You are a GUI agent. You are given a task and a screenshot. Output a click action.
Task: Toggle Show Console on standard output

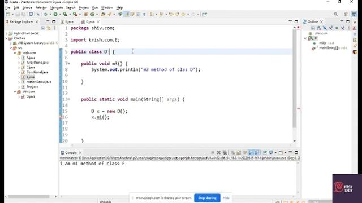click(251, 152)
